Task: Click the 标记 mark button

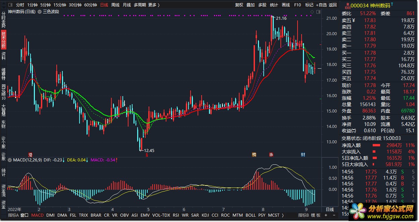Action: (x=309, y=5)
